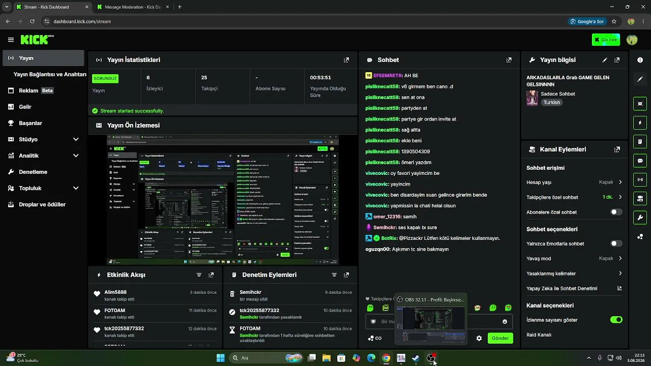Toggle stream statistics signal widget in rail
This screenshot has width=651, height=366.
pos(640,179)
